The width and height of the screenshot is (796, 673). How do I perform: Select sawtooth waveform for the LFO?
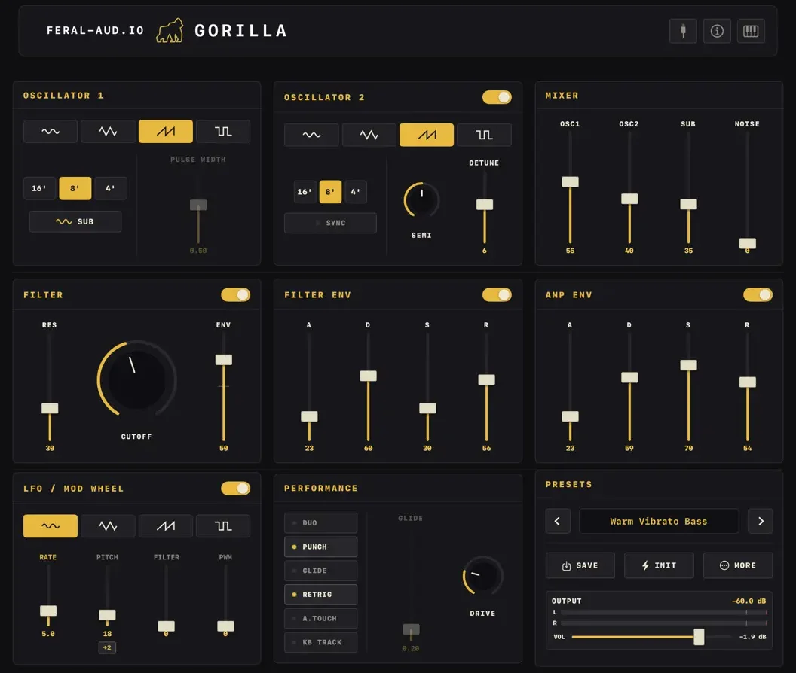pos(166,526)
